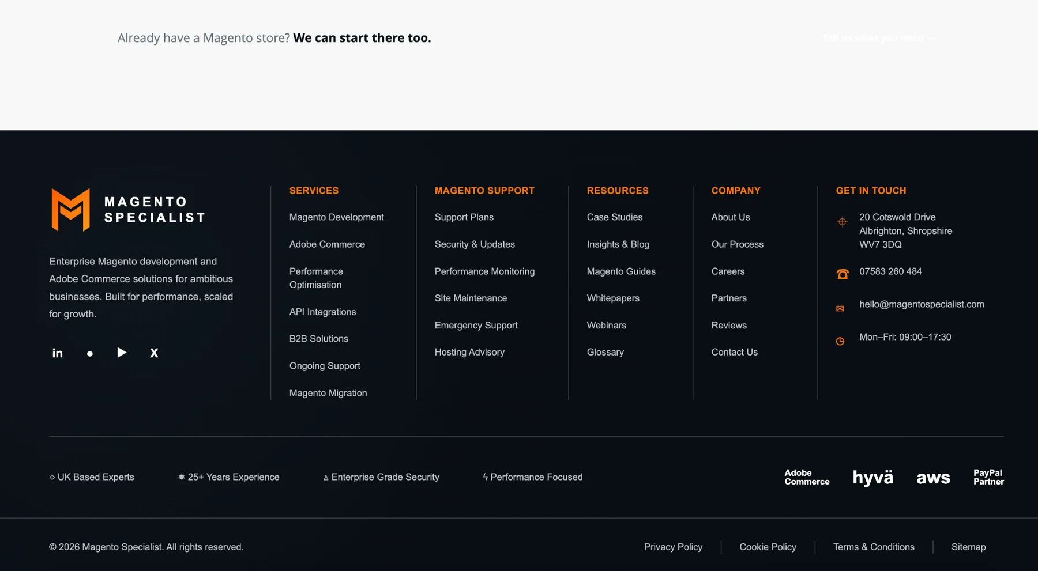Image resolution: width=1038 pixels, height=571 pixels.
Task: Open the LinkedIn social icon
Action: click(x=58, y=353)
